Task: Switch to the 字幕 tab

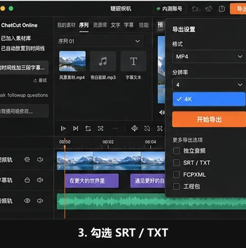Action: point(129,25)
